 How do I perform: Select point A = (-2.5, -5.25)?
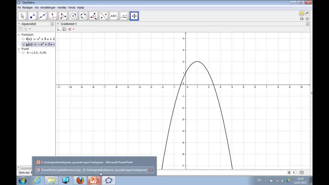pyautogui.click(x=36, y=53)
